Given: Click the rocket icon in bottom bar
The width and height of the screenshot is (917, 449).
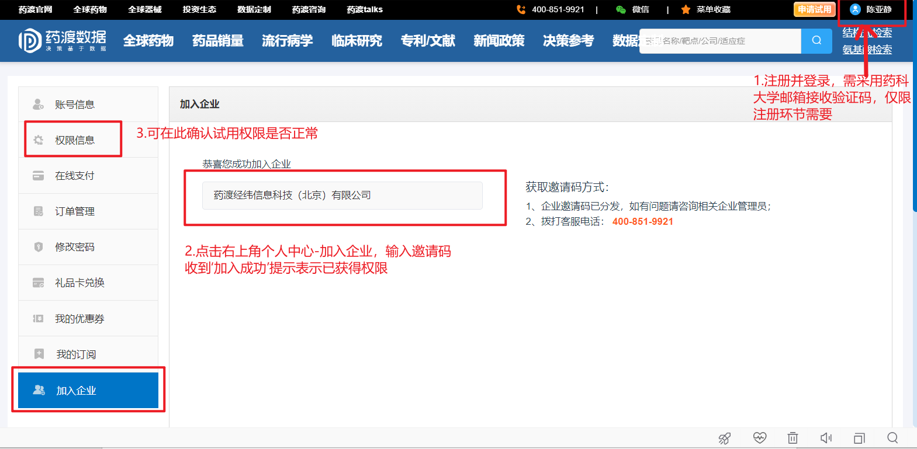Looking at the screenshot, I should click(x=725, y=438).
